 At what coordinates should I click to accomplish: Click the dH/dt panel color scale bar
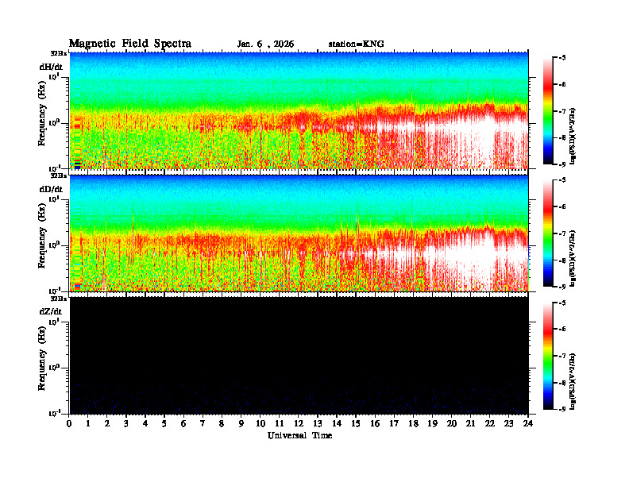coord(548,111)
